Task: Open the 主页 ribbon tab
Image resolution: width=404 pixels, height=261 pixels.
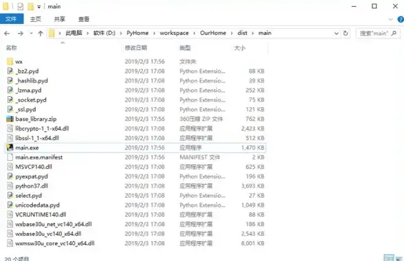Action: click(x=36, y=19)
